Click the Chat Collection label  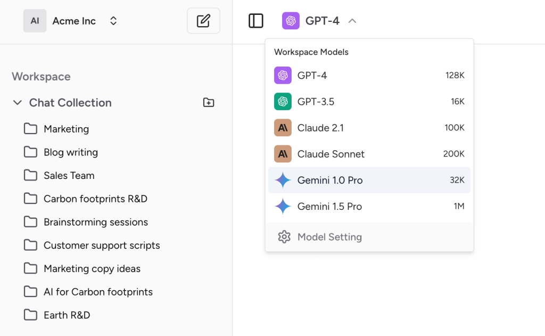(x=70, y=103)
